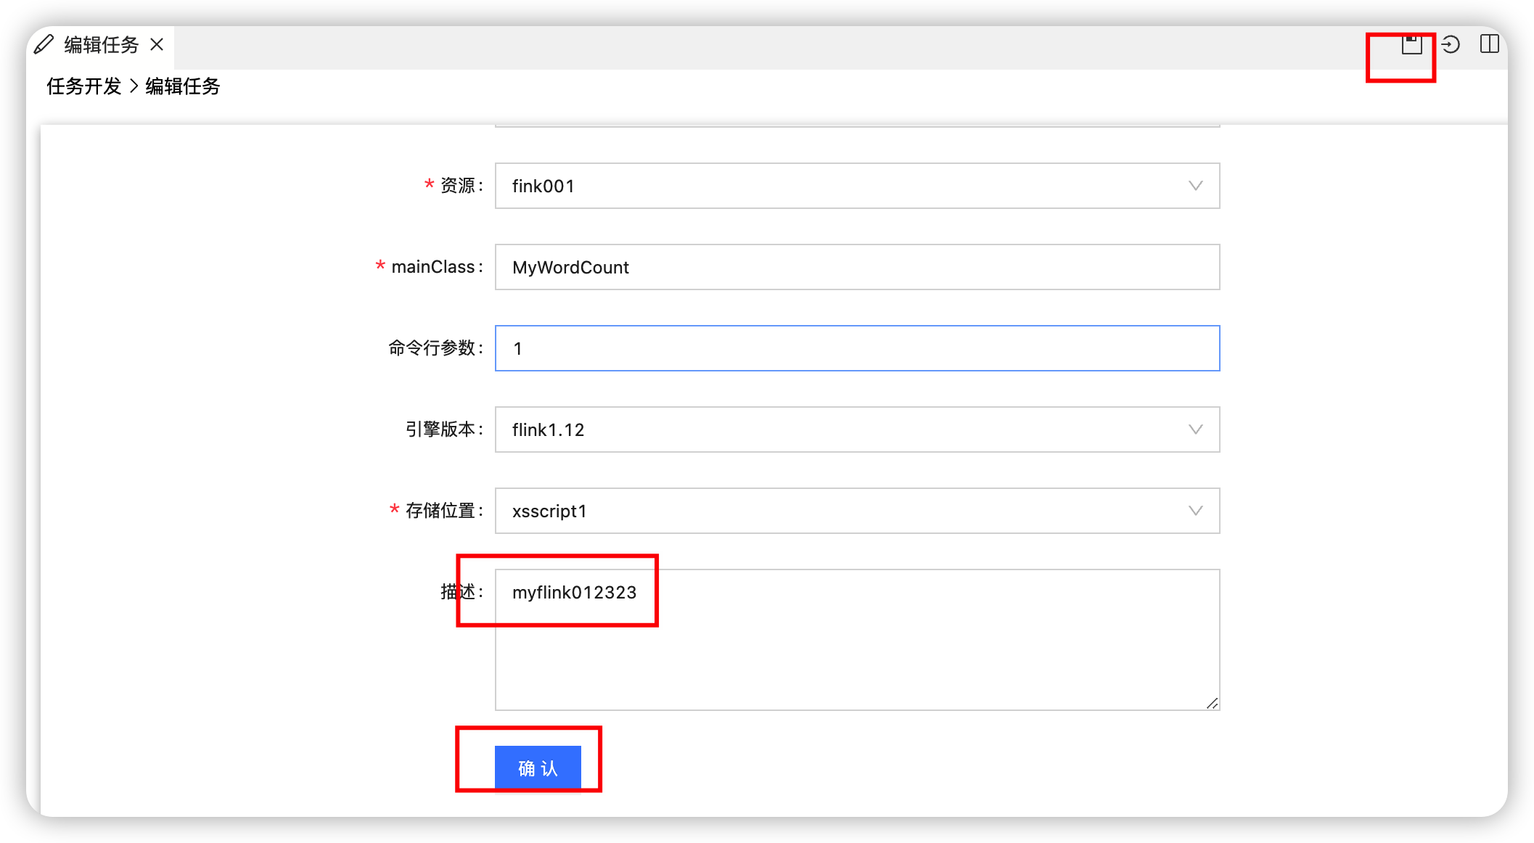Expand the fink001 resource selector arrow
The width and height of the screenshot is (1534, 843).
(x=1196, y=186)
